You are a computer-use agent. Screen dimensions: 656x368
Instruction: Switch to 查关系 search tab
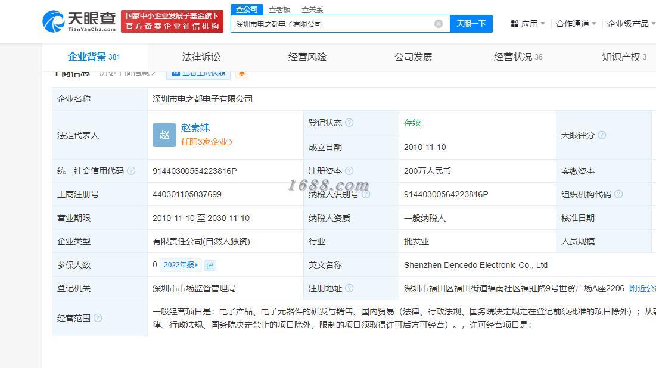coord(312,9)
